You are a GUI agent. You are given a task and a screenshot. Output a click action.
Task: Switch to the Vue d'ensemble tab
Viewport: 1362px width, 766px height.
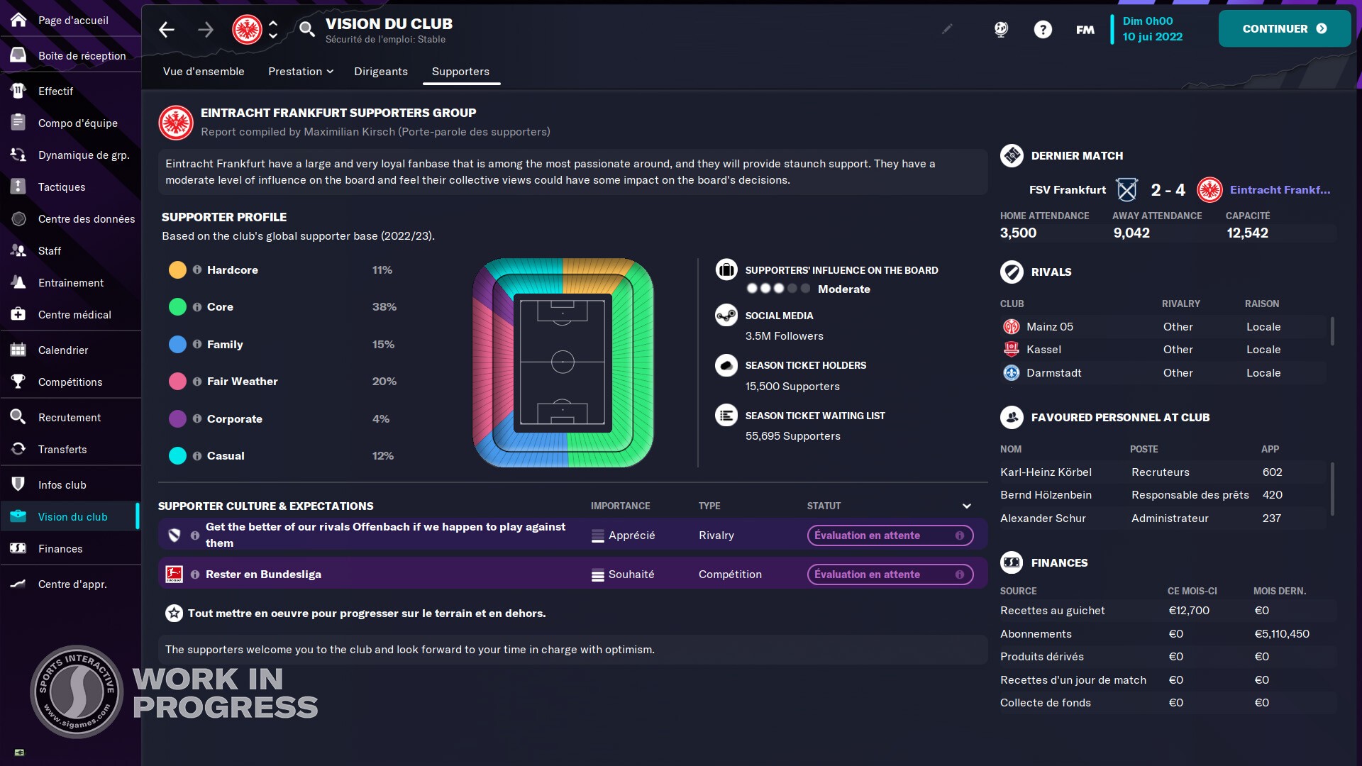(204, 71)
